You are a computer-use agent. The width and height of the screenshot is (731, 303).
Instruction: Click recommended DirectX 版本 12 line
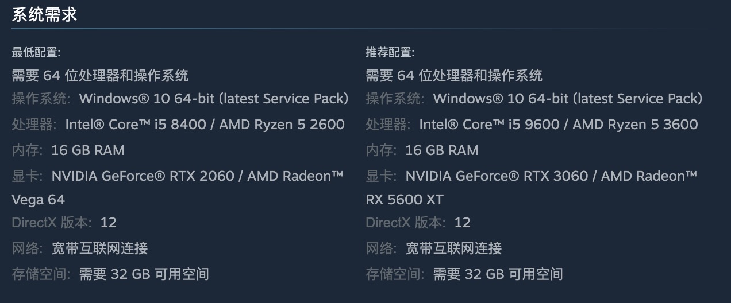coord(418,223)
